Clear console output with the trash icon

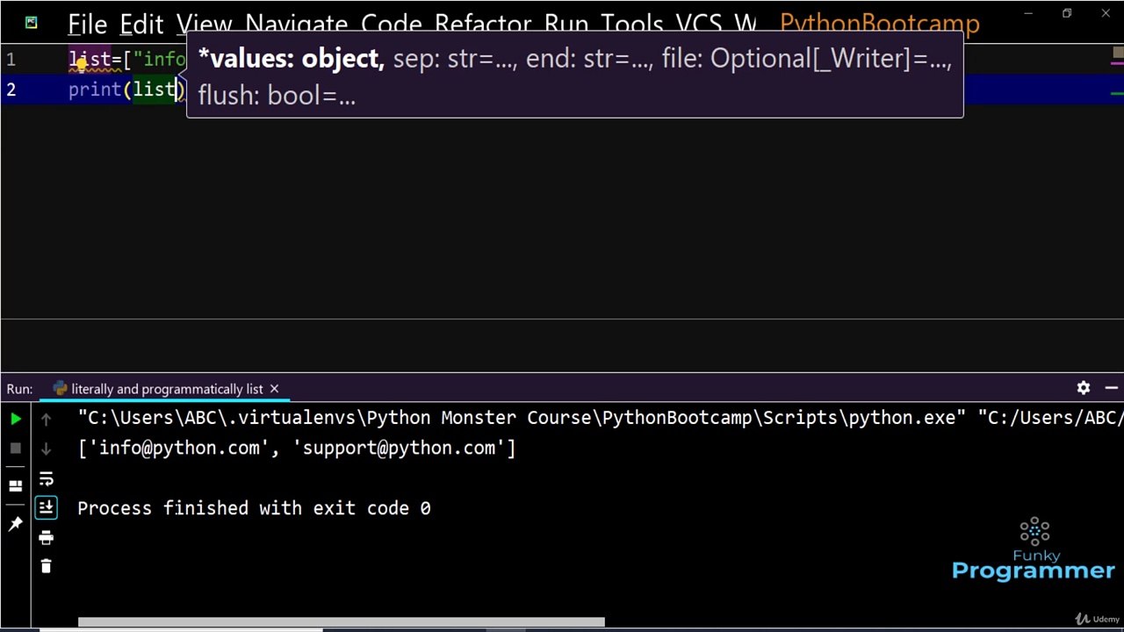coord(47,566)
